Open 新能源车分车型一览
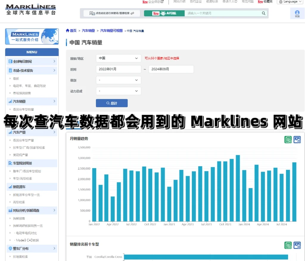Screen dimensions: 305x261 (26, 195)
